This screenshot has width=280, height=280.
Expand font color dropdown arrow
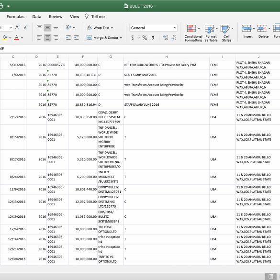pyautogui.click(x=22, y=38)
